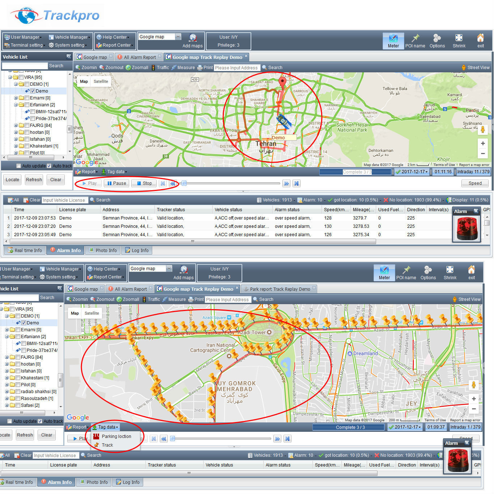Viewport: 494px width, 494px height.
Task: Toggle the Traffic layer icon
Action: coord(161,67)
